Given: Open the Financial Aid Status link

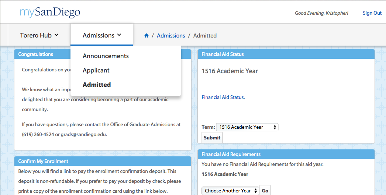Looking at the screenshot, I should (223, 97).
